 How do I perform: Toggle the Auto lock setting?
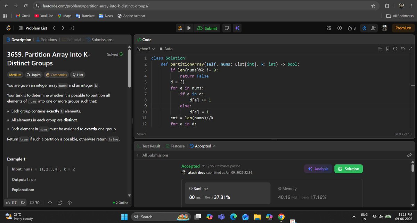click(x=166, y=49)
